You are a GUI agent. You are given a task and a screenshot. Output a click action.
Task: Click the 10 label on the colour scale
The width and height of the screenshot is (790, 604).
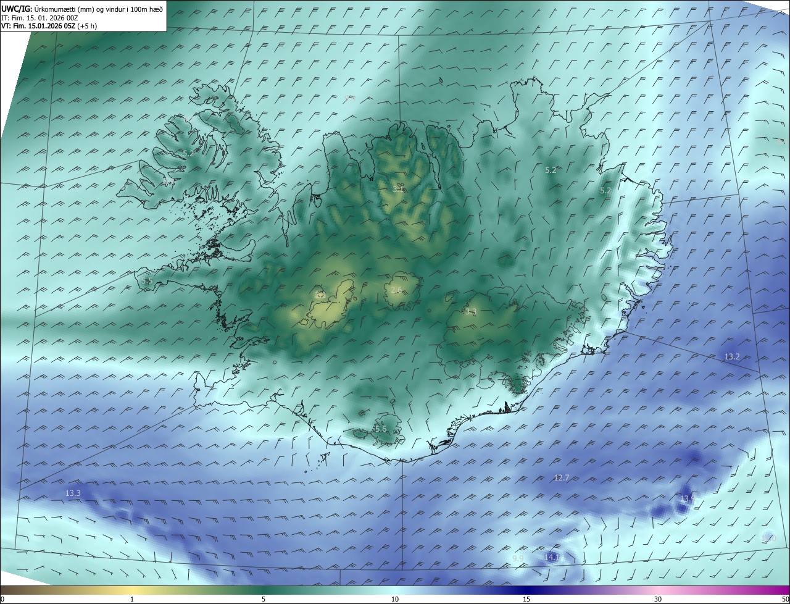pyautogui.click(x=395, y=599)
